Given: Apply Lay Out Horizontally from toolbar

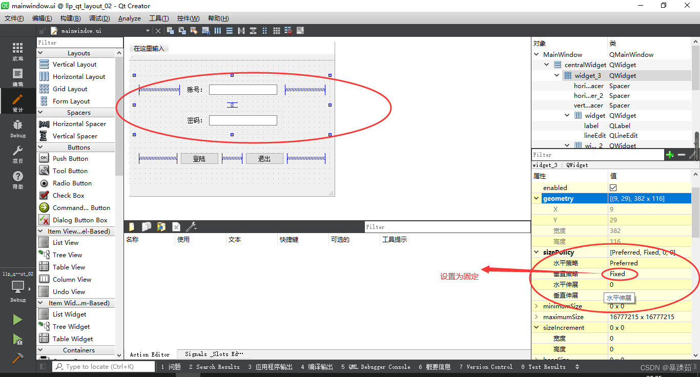Looking at the screenshot, I should [218, 31].
